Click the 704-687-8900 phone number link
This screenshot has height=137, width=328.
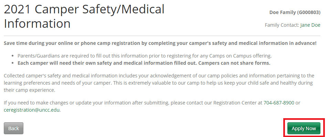279,103
